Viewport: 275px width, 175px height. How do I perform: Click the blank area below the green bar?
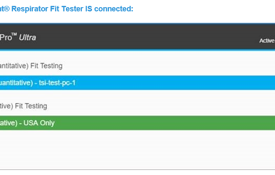[138, 149]
